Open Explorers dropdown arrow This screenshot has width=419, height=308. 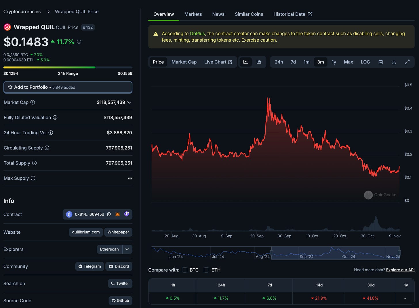click(127, 249)
